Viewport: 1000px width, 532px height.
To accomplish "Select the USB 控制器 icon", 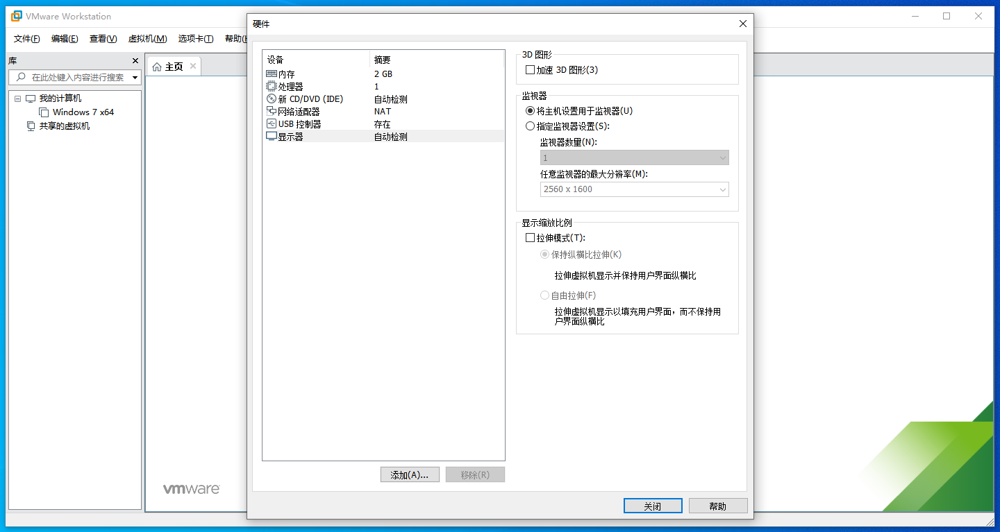I will pos(272,124).
